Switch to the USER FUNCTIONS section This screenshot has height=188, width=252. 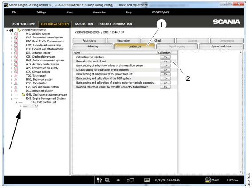coord(24,24)
